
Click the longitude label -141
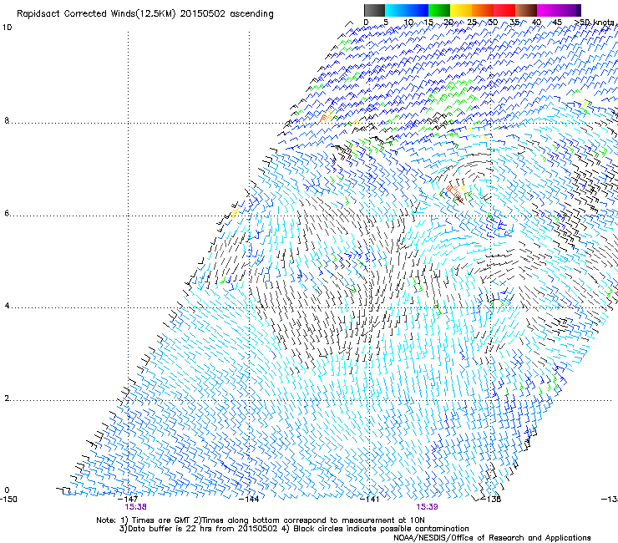click(370, 499)
